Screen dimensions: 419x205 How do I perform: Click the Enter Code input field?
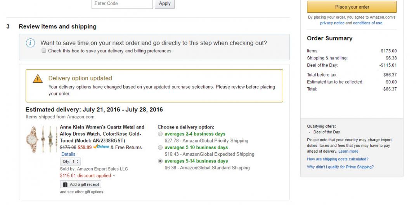click(122, 3)
